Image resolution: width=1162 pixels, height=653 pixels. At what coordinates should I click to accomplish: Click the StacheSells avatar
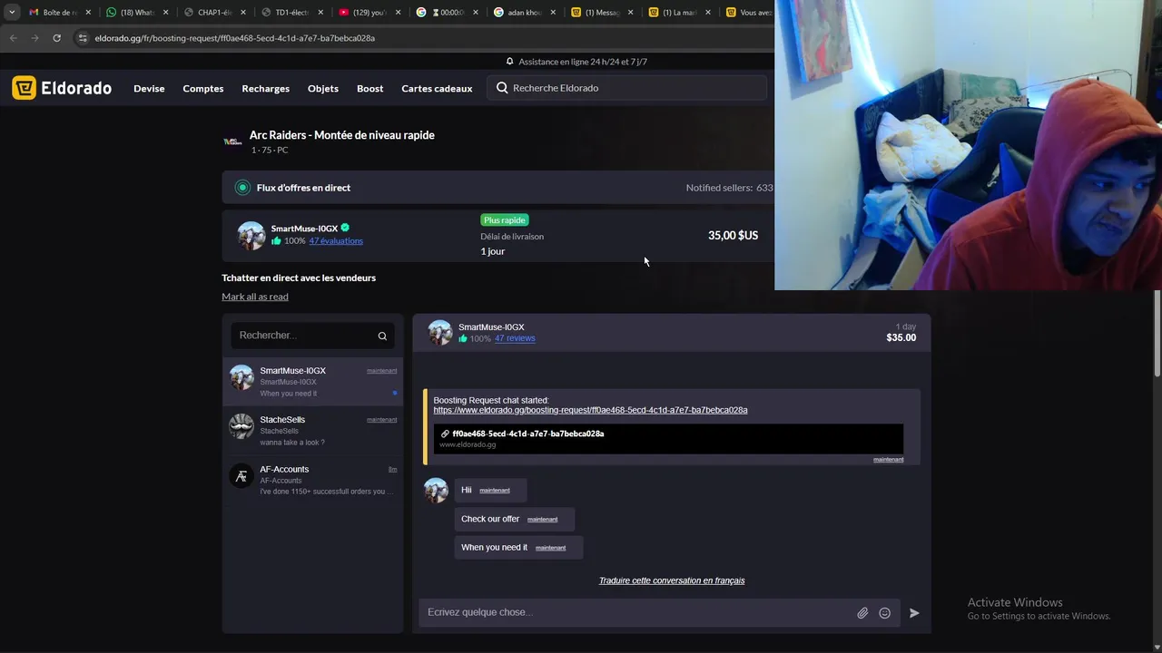pyautogui.click(x=241, y=426)
